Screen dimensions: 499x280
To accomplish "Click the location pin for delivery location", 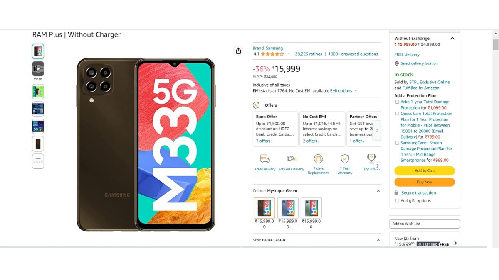I will click(397, 63).
